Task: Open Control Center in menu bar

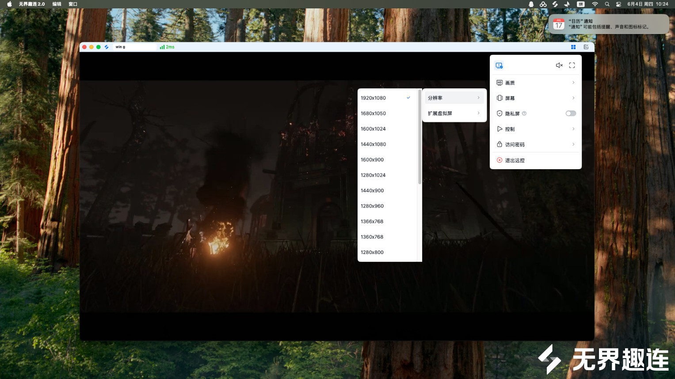Action: (618, 4)
